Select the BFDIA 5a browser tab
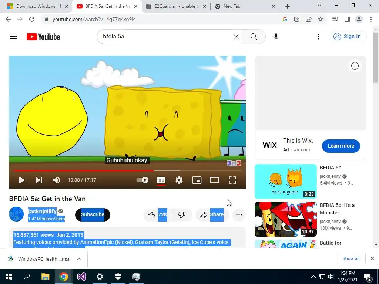379x284 pixels. (108, 6)
